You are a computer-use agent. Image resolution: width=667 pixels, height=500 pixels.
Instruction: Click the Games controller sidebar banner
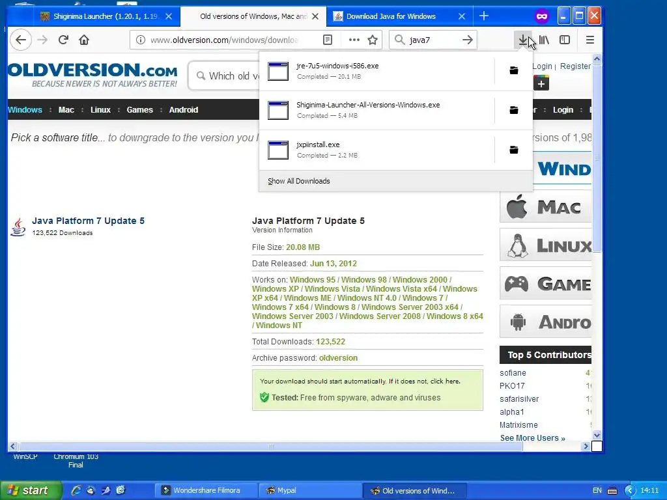click(546, 283)
